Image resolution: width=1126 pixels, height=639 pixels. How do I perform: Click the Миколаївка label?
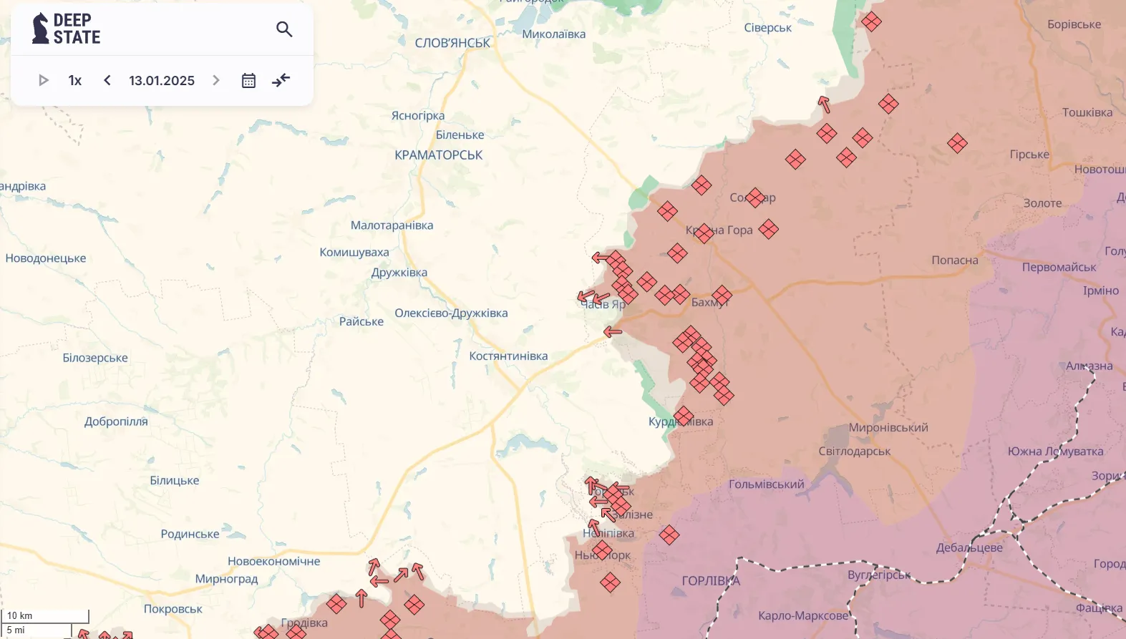point(554,34)
